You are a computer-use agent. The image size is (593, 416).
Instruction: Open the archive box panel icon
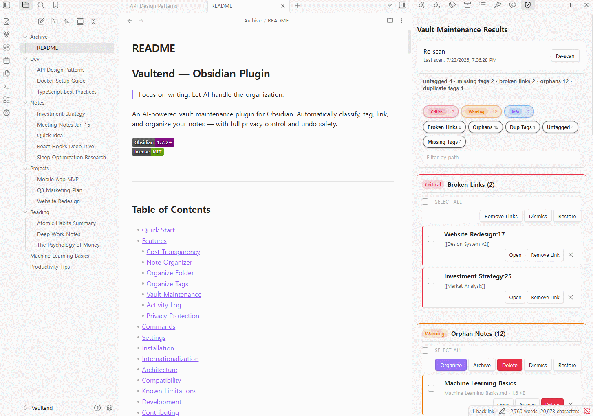click(467, 5)
